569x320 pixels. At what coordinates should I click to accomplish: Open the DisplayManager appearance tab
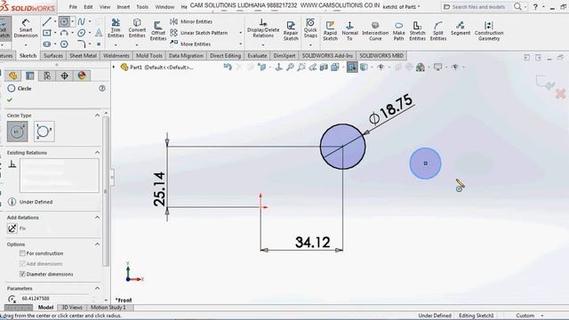[82, 76]
